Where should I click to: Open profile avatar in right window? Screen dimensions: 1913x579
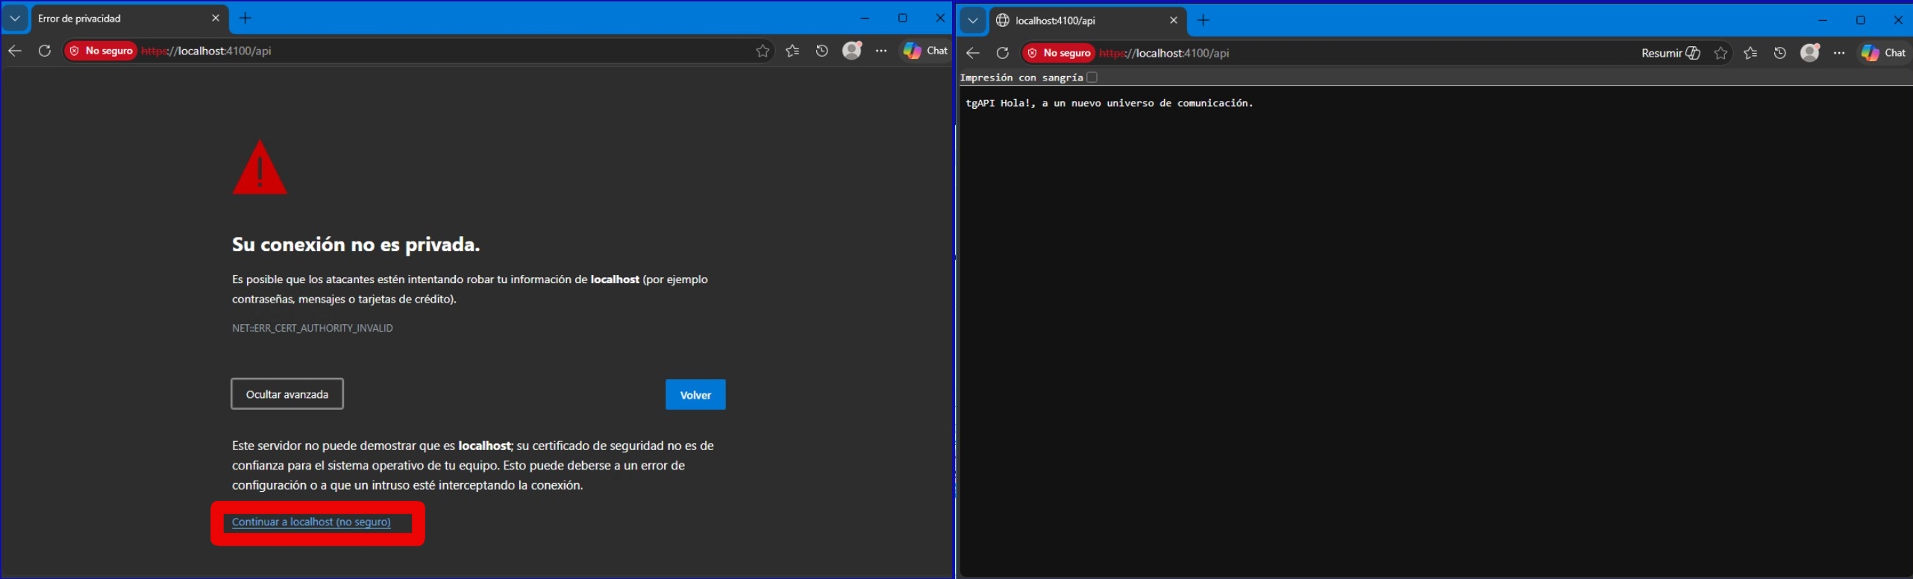pos(1810,52)
